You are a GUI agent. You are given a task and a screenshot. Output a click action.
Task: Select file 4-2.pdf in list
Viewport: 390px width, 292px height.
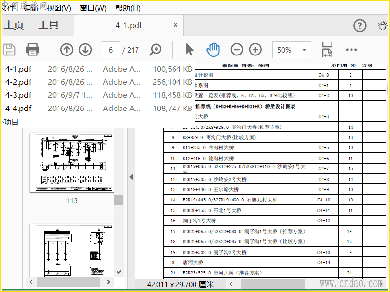[19, 82]
